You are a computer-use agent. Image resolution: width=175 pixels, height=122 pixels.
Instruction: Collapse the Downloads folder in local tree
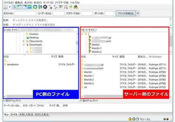point(24,45)
